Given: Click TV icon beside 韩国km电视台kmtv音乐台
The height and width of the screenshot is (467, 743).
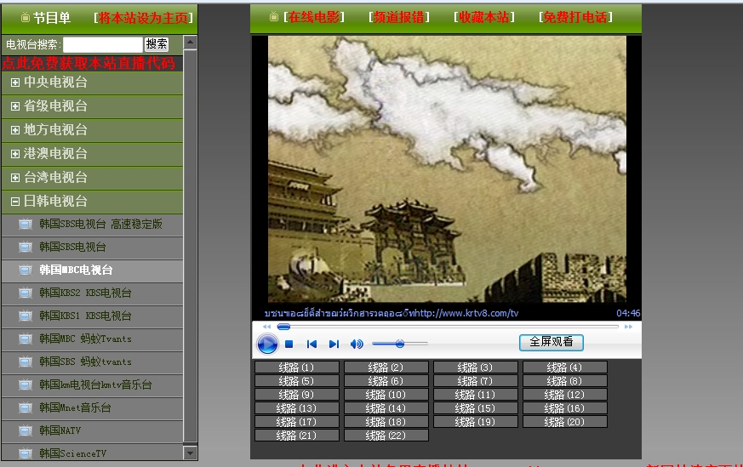Looking at the screenshot, I should point(26,384).
